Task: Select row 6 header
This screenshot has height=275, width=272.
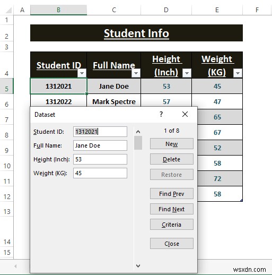Action: (x=7, y=101)
